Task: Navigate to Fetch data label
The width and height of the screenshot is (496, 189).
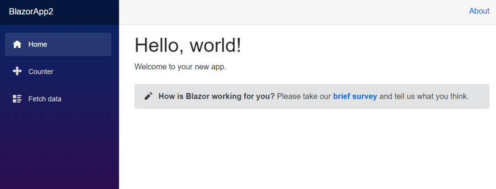Action: click(x=45, y=99)
